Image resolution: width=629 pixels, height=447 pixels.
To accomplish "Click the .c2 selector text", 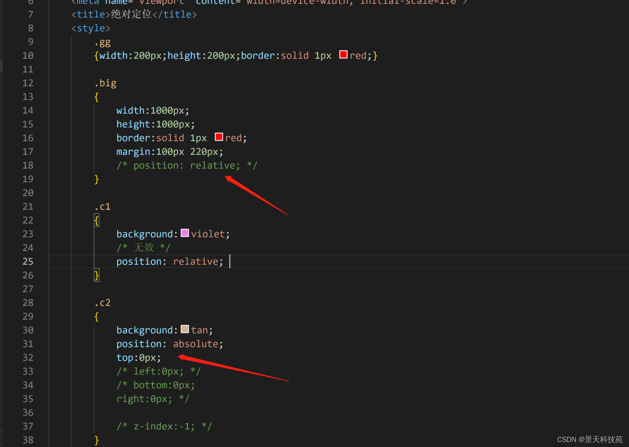I will [x=103, y=303].
